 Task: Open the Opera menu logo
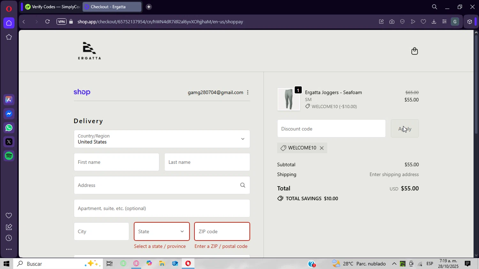9,9
